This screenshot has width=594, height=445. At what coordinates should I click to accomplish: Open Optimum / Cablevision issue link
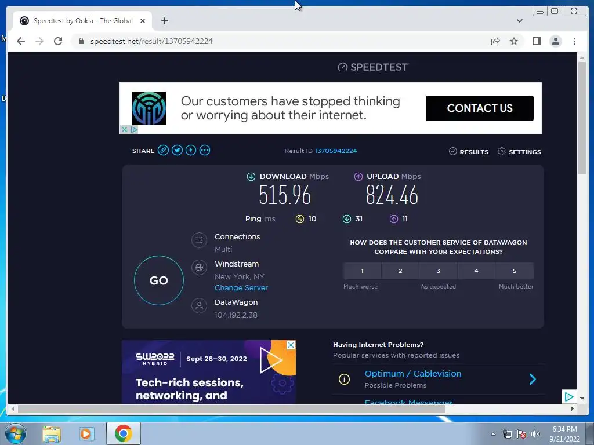click(x=412, y=374)
